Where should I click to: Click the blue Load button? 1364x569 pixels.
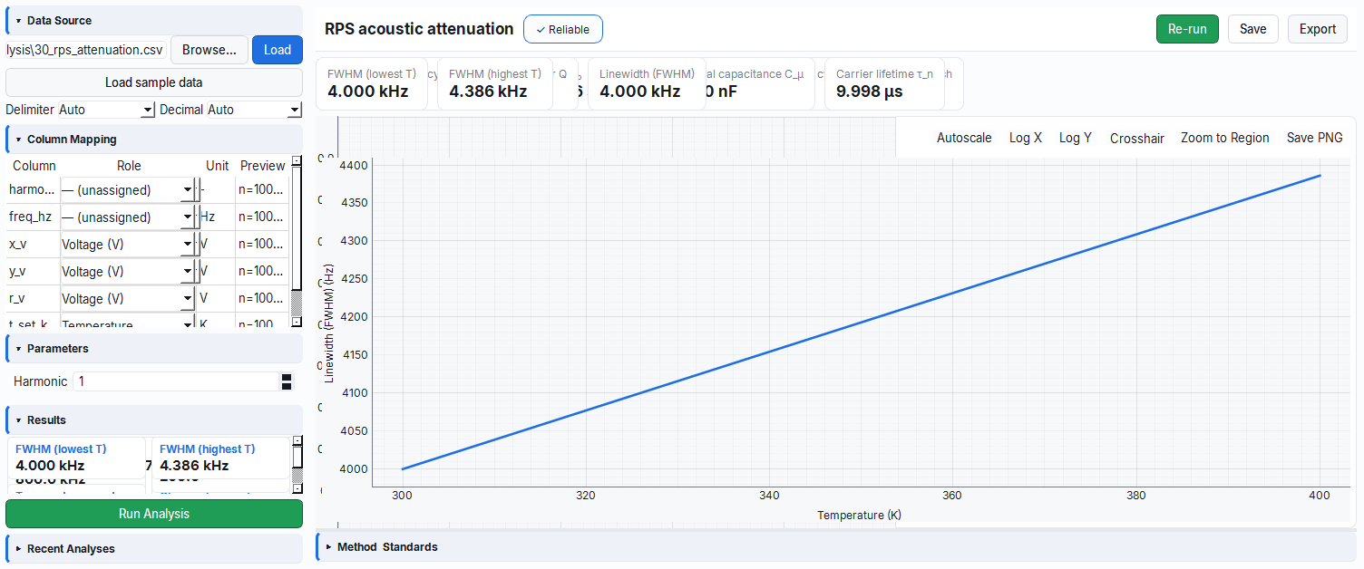(278, 50)
